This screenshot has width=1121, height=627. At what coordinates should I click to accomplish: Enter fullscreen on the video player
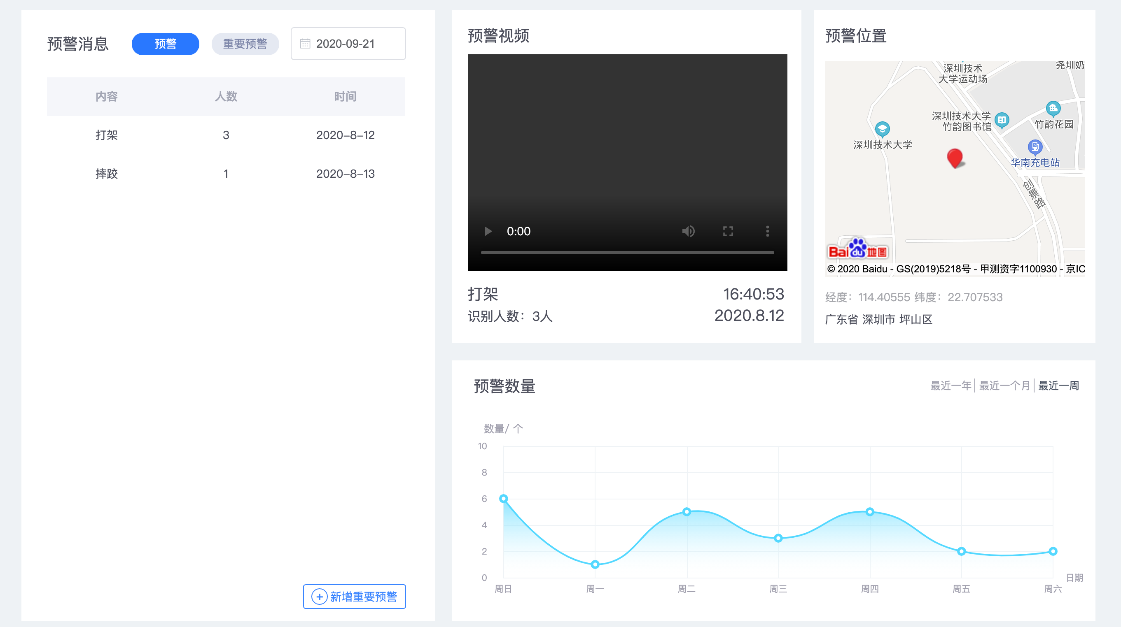tap(728, 231)
